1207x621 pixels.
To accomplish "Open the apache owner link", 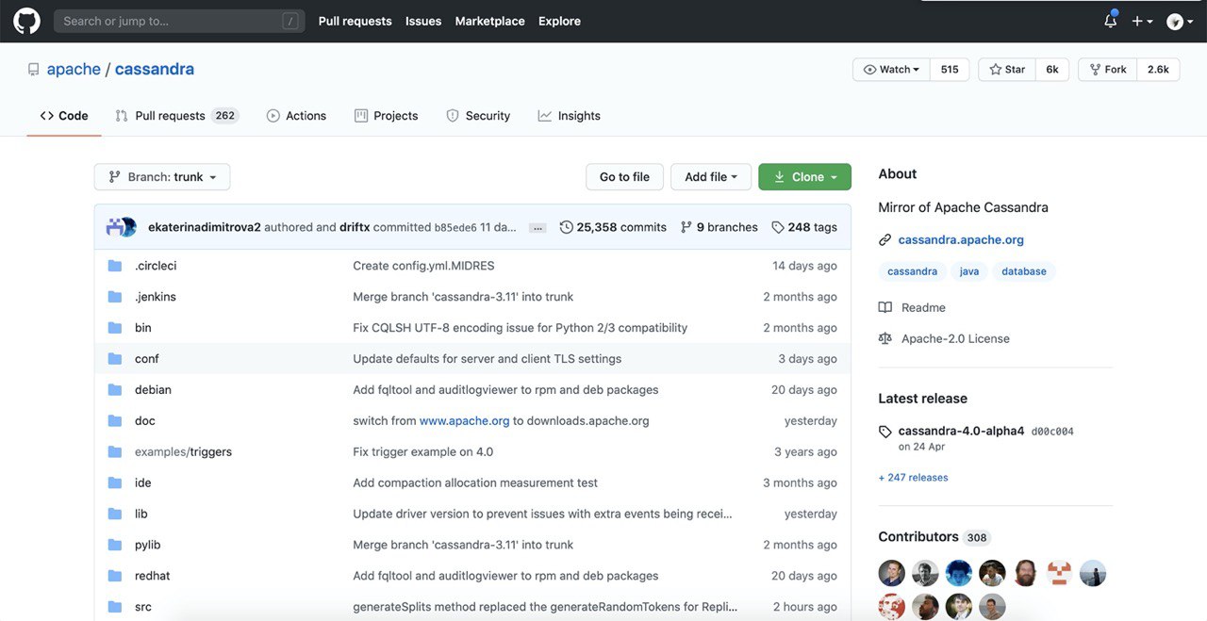I will pos(74,69).
